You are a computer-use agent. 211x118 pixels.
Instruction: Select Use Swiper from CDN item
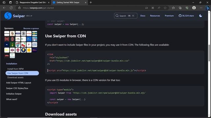tap(22, 73)
